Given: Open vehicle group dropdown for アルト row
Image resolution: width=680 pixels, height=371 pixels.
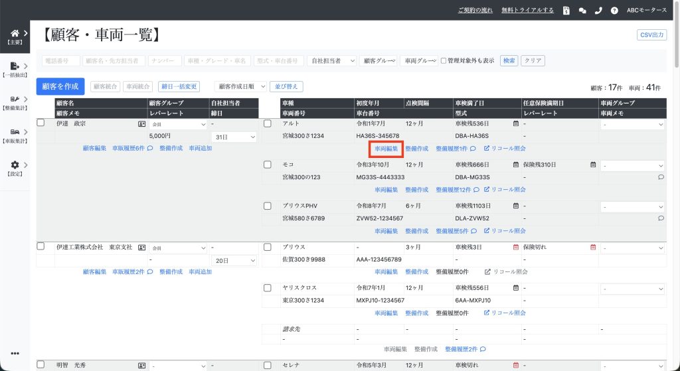Looking at the screenshot, I should [632, 124].
